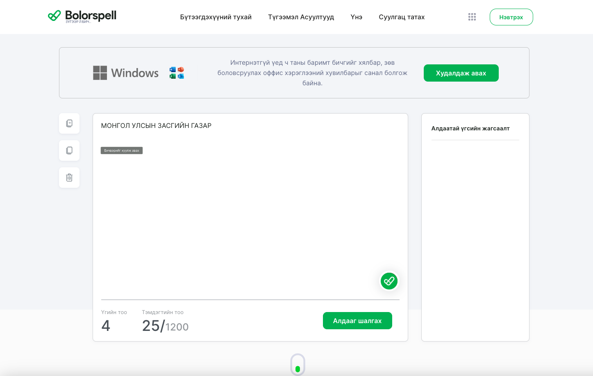Open the apps grid icon in header
This screenshot has height=376, width=593.
472,17
